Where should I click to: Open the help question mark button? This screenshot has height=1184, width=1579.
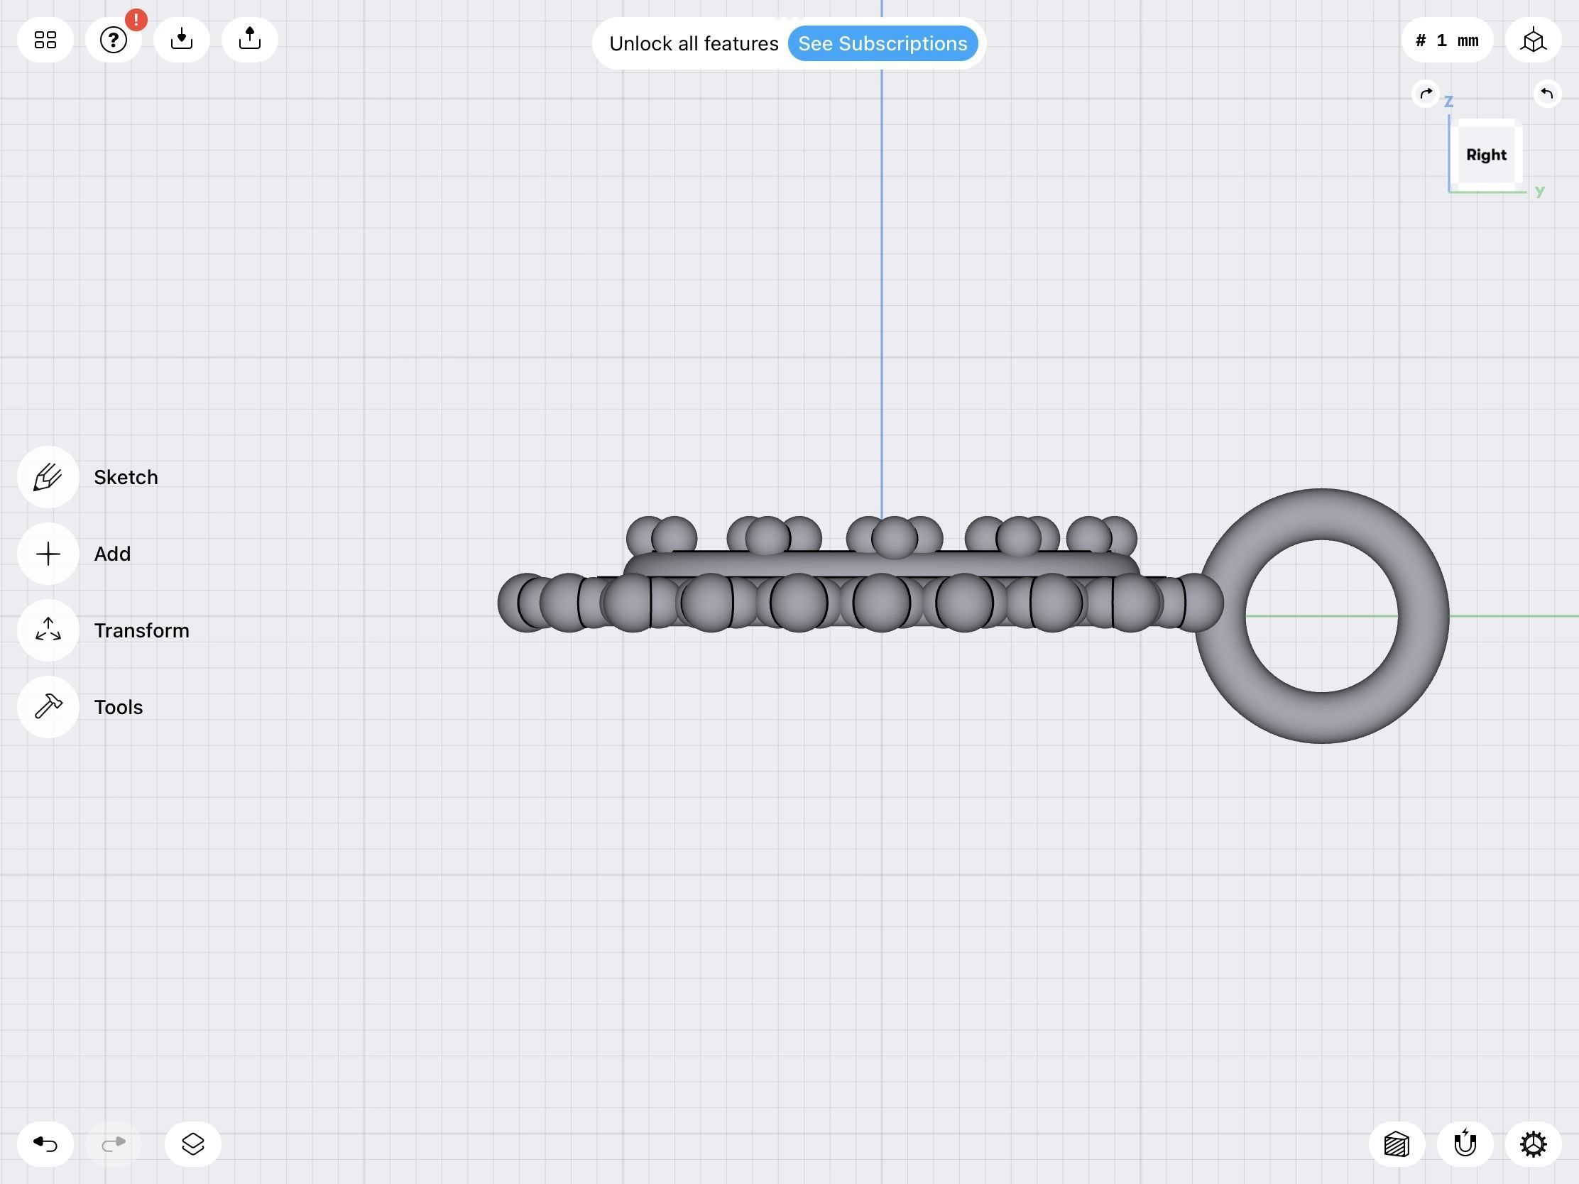(x=114, y=40)
